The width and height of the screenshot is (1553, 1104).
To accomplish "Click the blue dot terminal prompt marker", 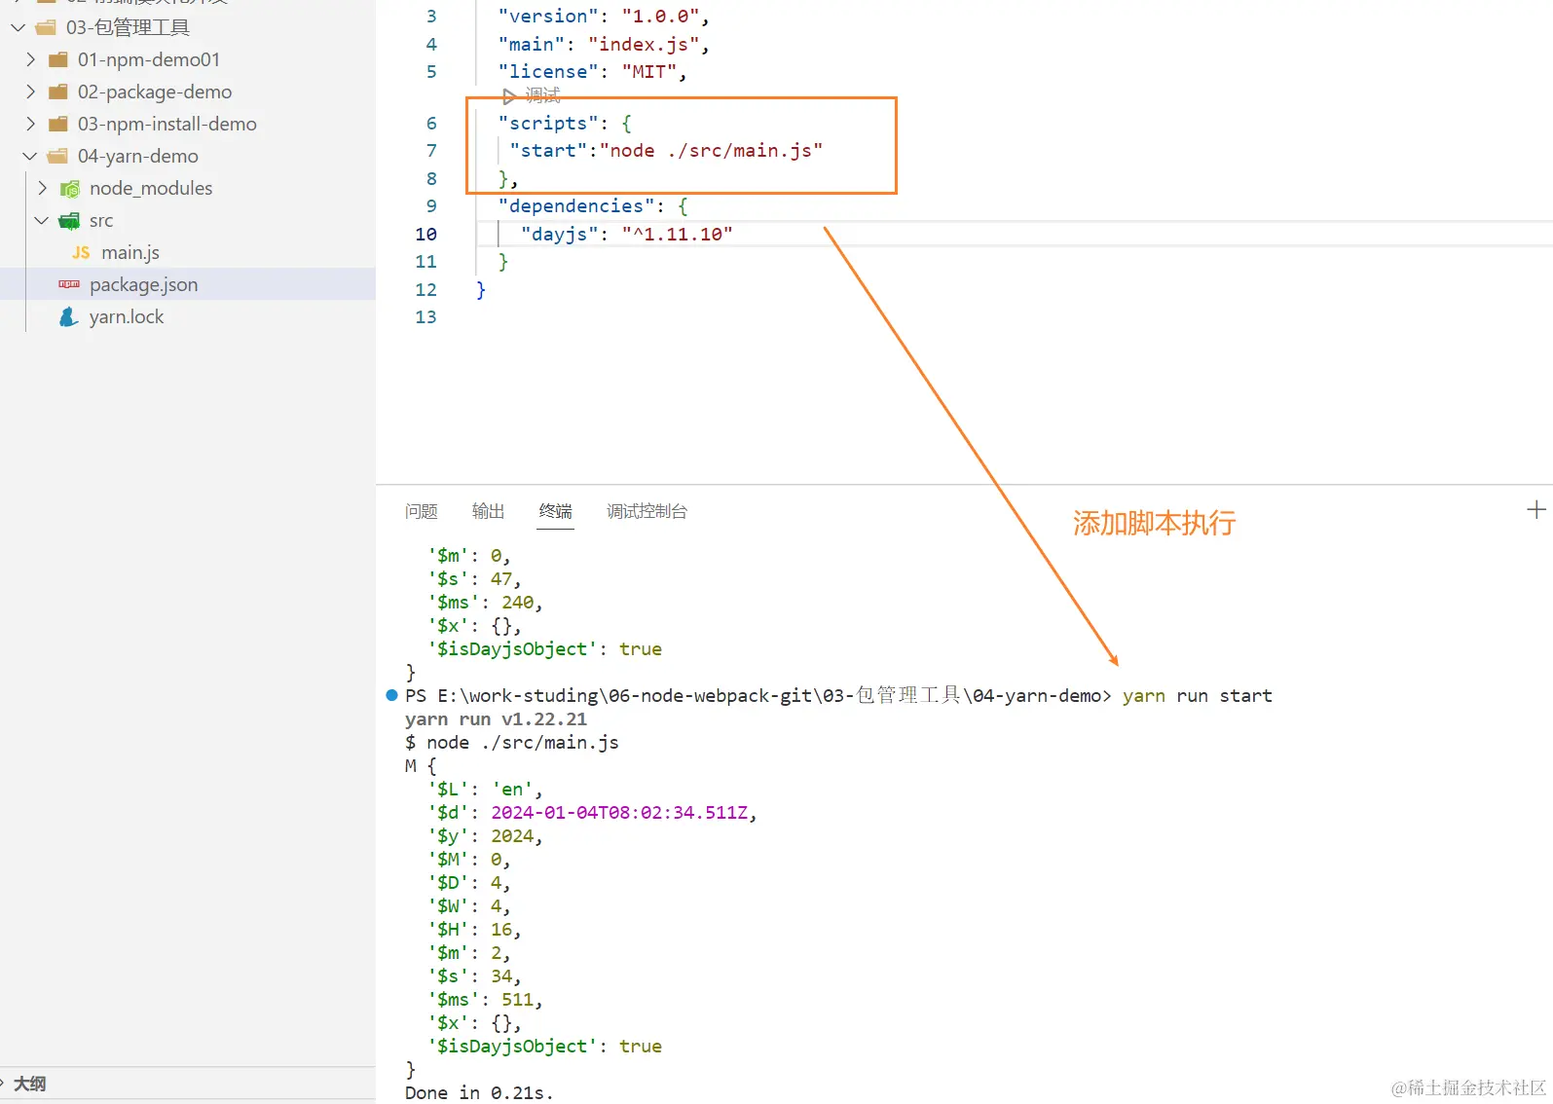I will (x=391, y=695).
